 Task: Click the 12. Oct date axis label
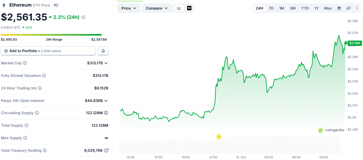pyautogui.click(x=241, y=157)
